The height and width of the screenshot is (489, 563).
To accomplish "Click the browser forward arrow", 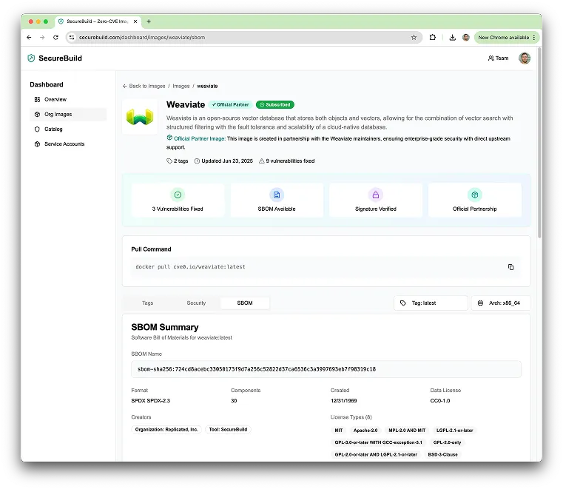I will 42,37.
